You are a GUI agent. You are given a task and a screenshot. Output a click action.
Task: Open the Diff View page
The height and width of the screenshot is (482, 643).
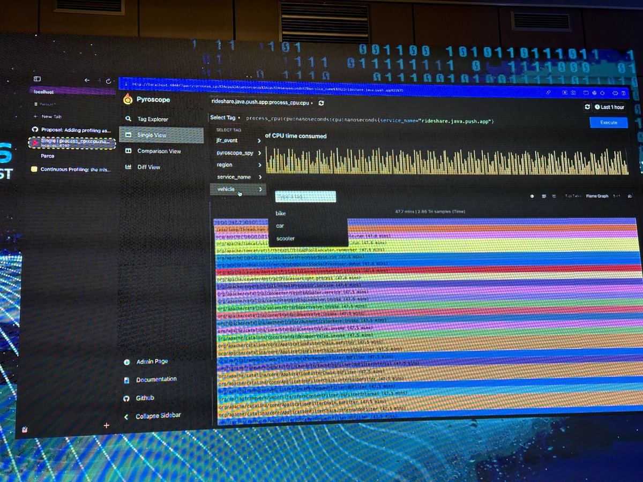pos(148,167)
